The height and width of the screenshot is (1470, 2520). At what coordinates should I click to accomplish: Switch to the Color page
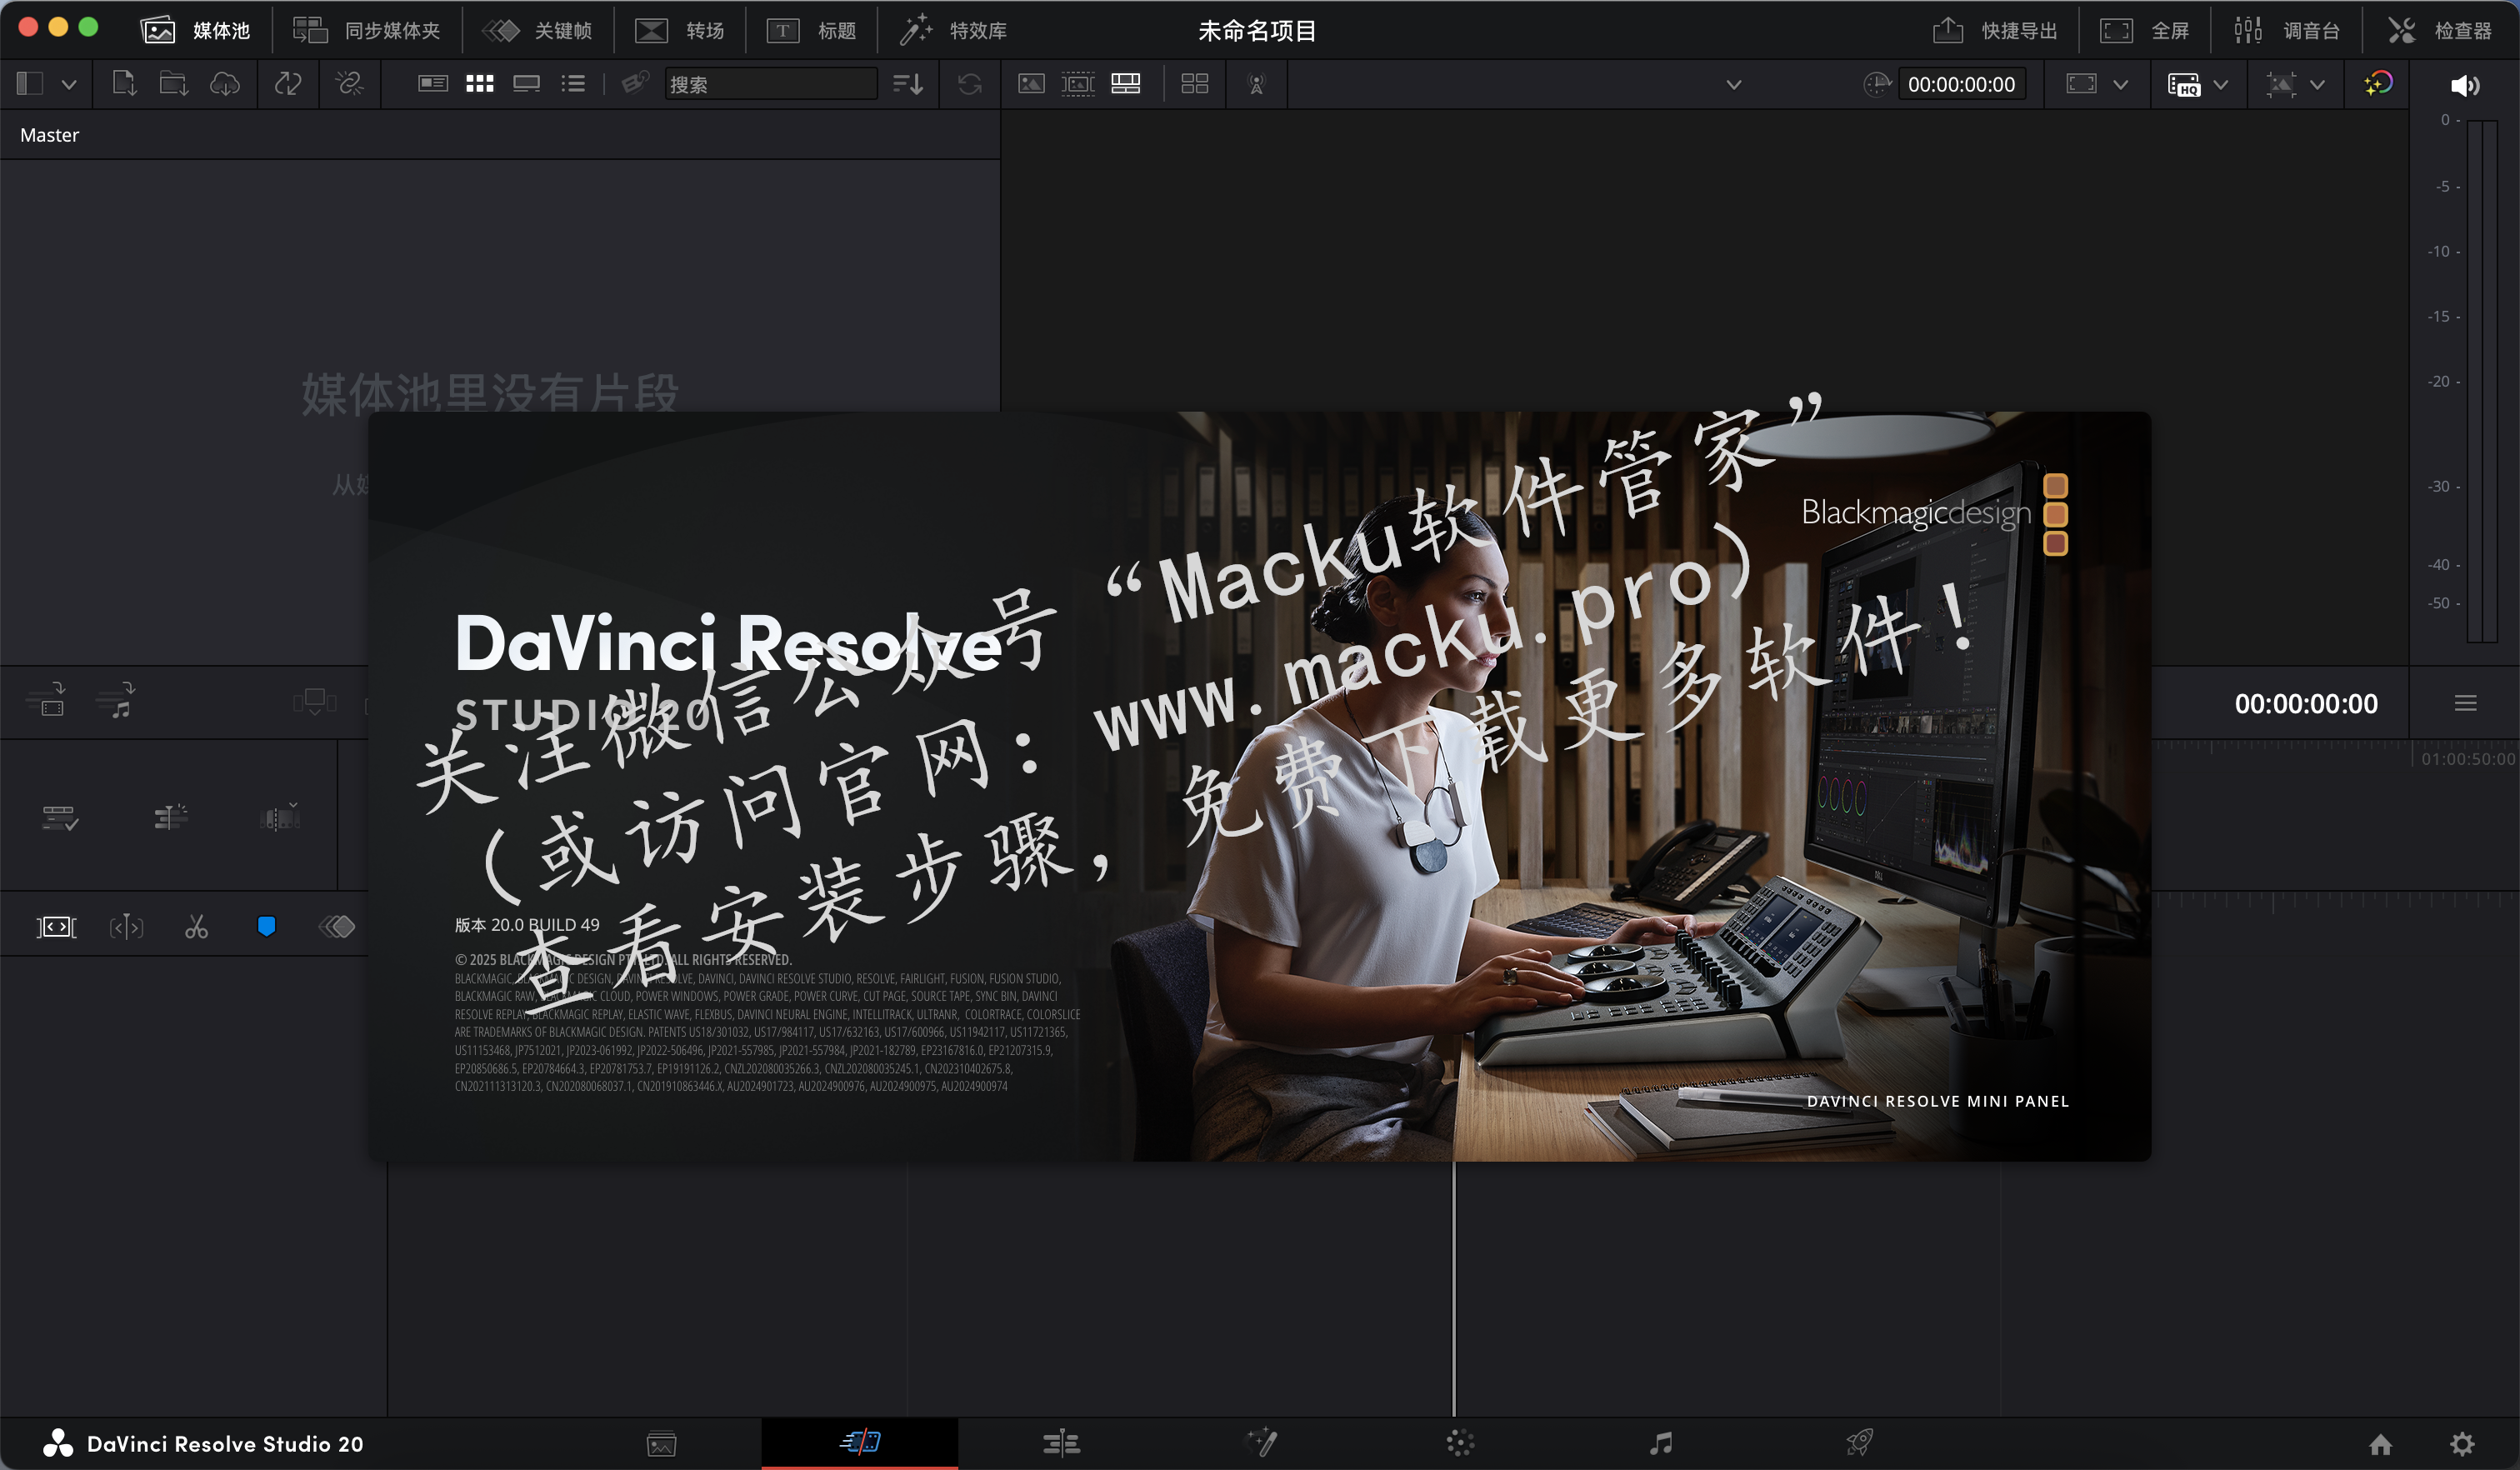coord(1460,1443)
